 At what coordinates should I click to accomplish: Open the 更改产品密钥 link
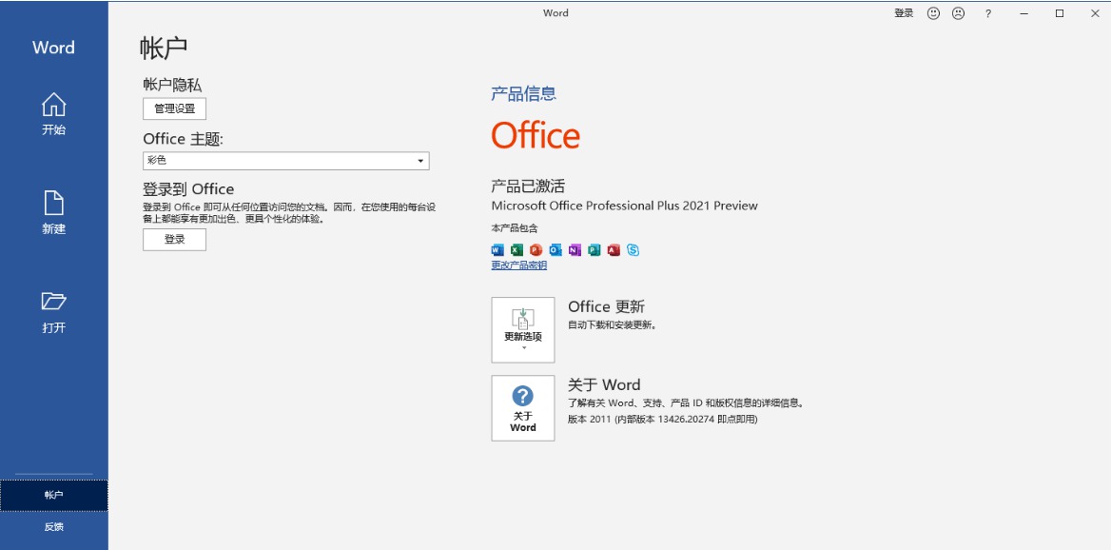tap(518, 265)
